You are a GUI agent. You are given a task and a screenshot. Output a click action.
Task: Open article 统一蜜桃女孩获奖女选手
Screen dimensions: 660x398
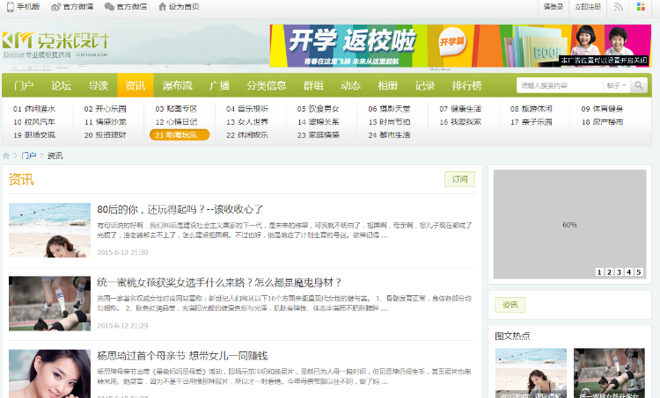click(219, 282)
